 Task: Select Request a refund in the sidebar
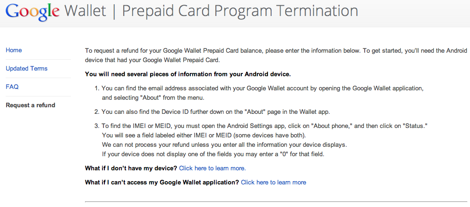tap(30, 105)
